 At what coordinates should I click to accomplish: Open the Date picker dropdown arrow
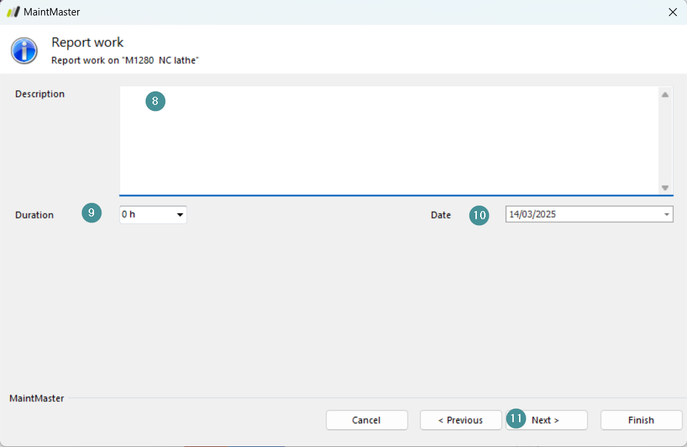[666, 214]
